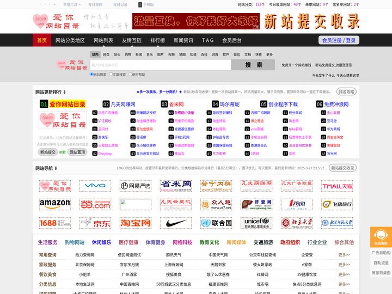The height and width of the screenshot is (294, 392).
Task: Select the 文章搜索 radio button
Action: pyautogui.click(x=111, y=74)
